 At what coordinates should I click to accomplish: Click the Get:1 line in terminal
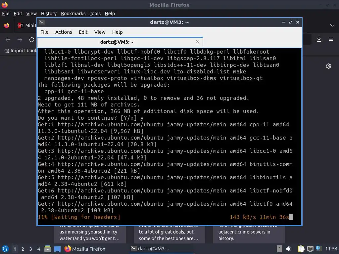click(164, 128)
